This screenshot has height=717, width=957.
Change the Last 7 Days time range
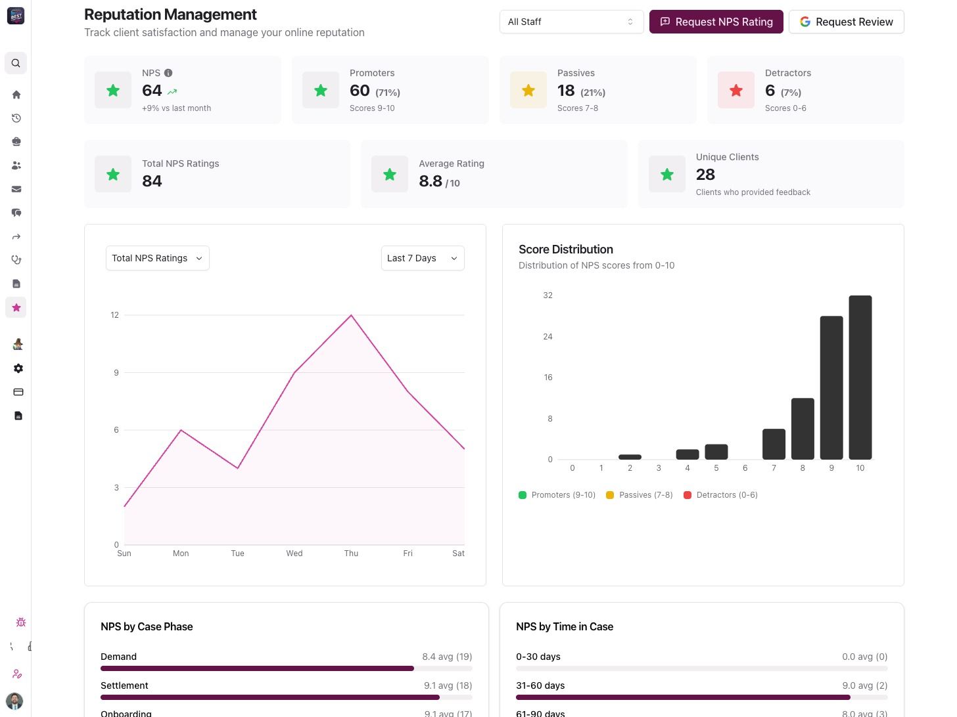[422, 257]
